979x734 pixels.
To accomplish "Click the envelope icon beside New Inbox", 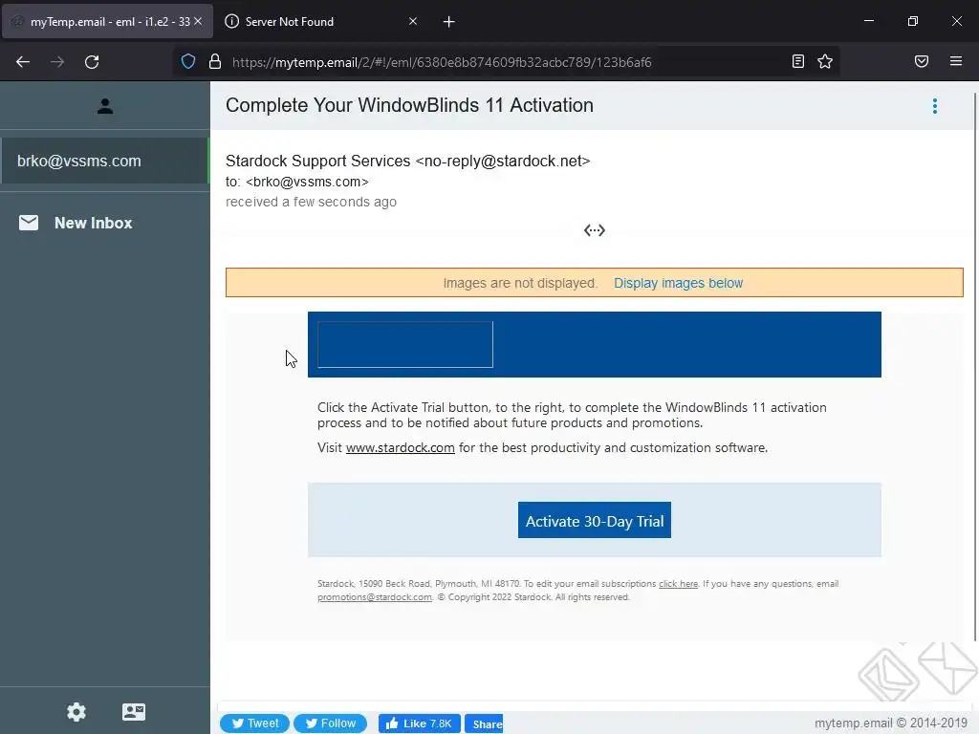I will click(x=29, y=223).
